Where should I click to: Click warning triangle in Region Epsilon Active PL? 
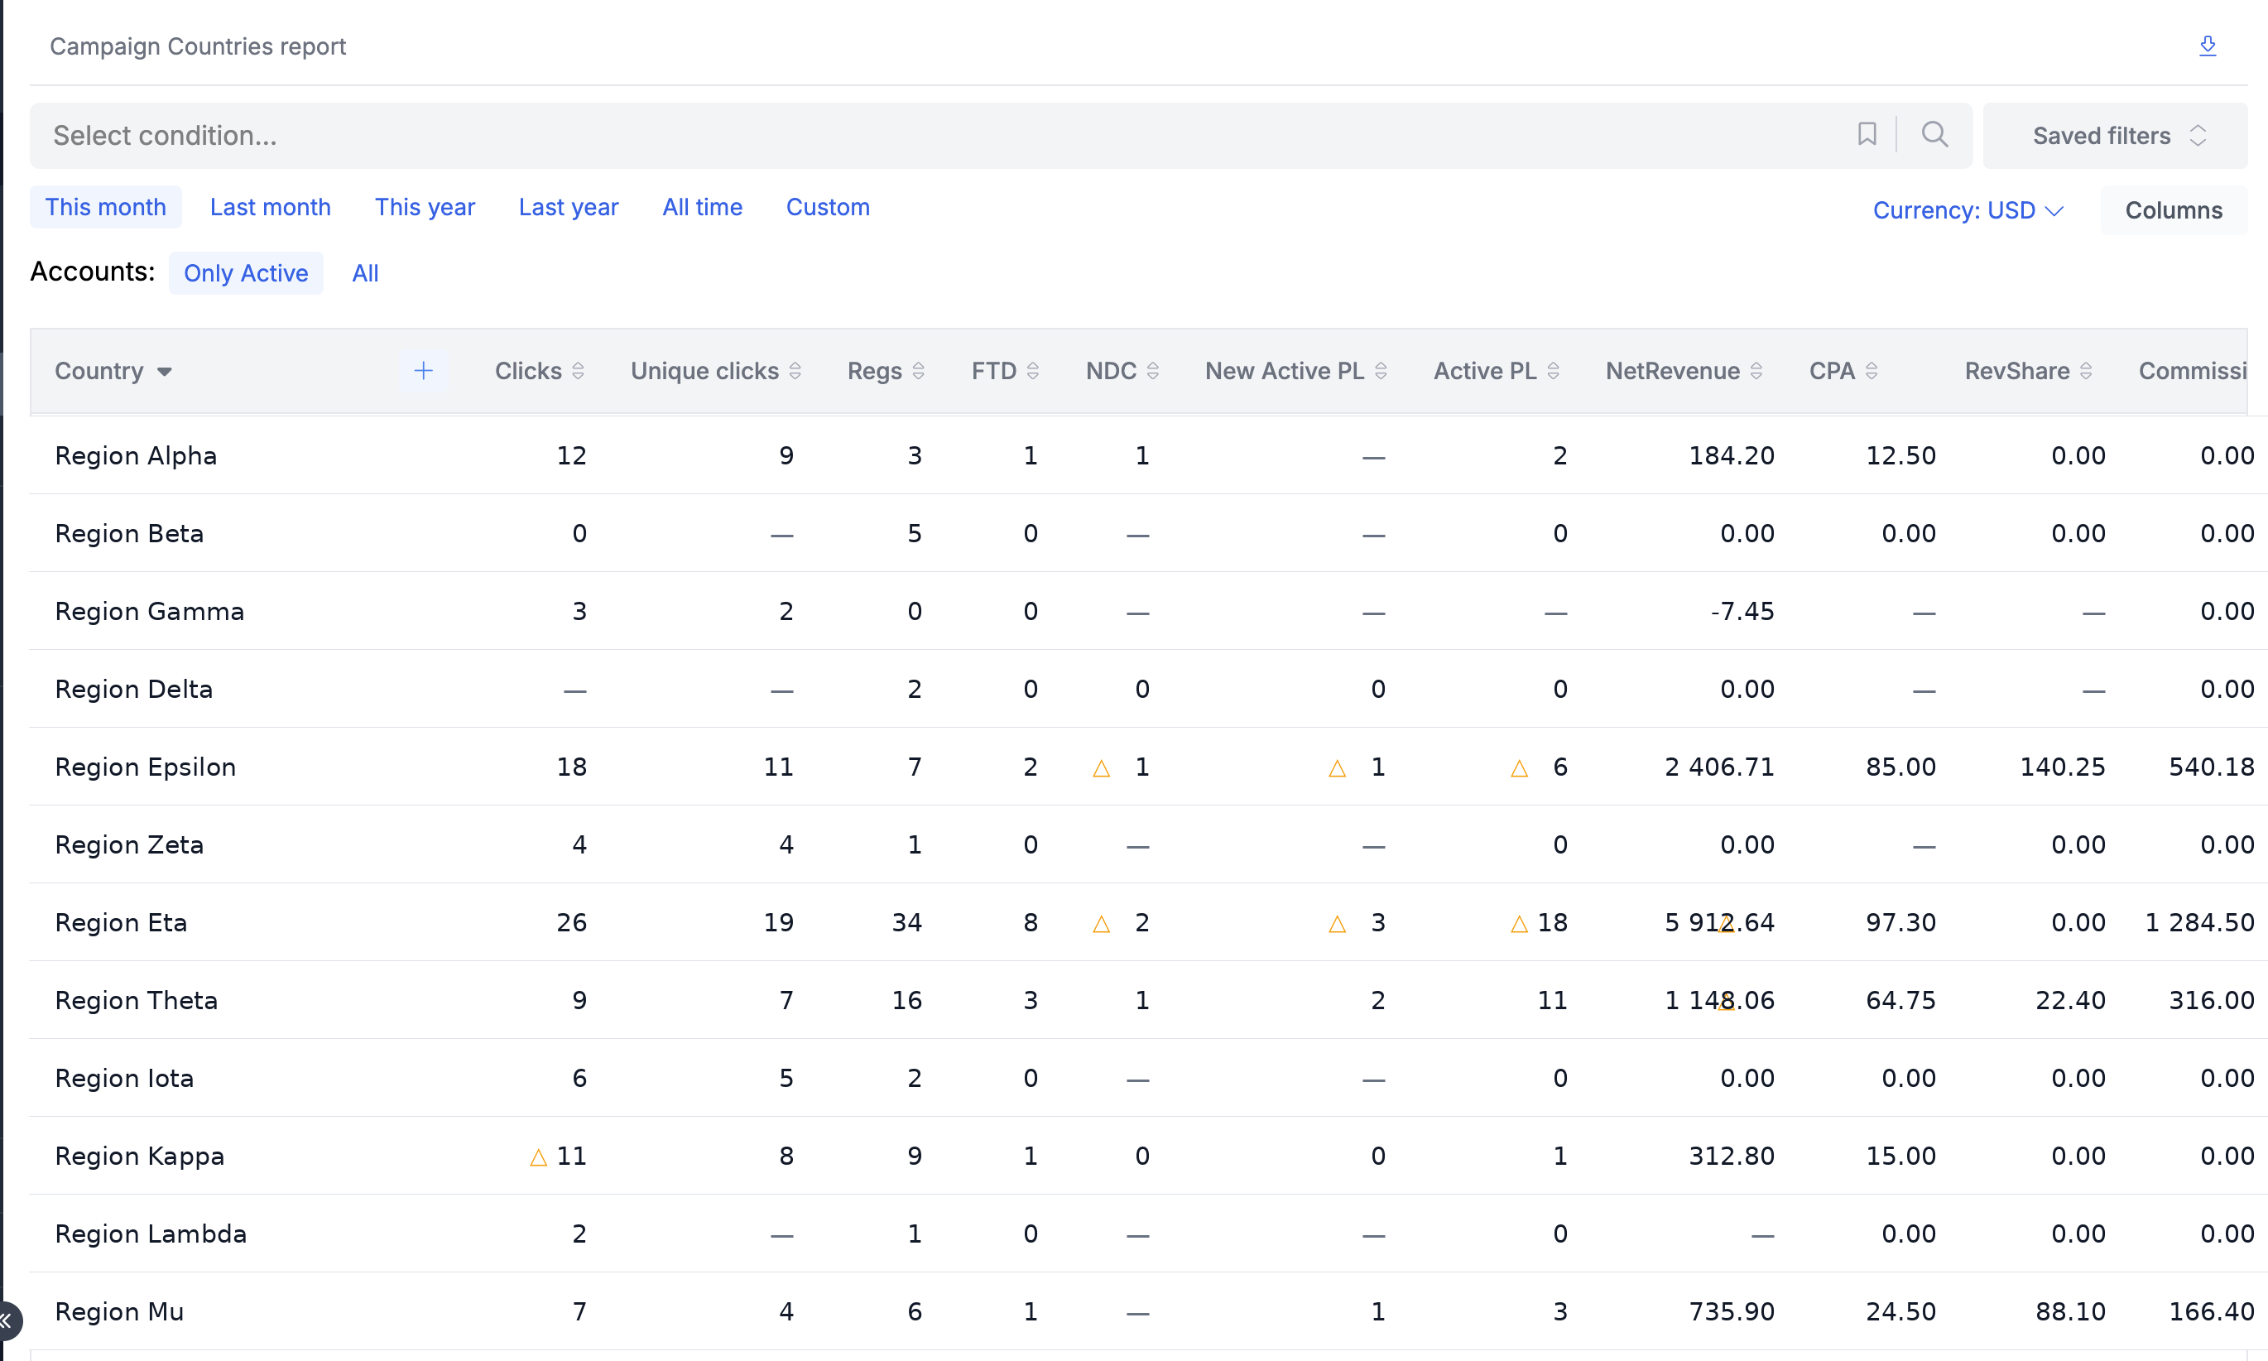click(1519, 768)
